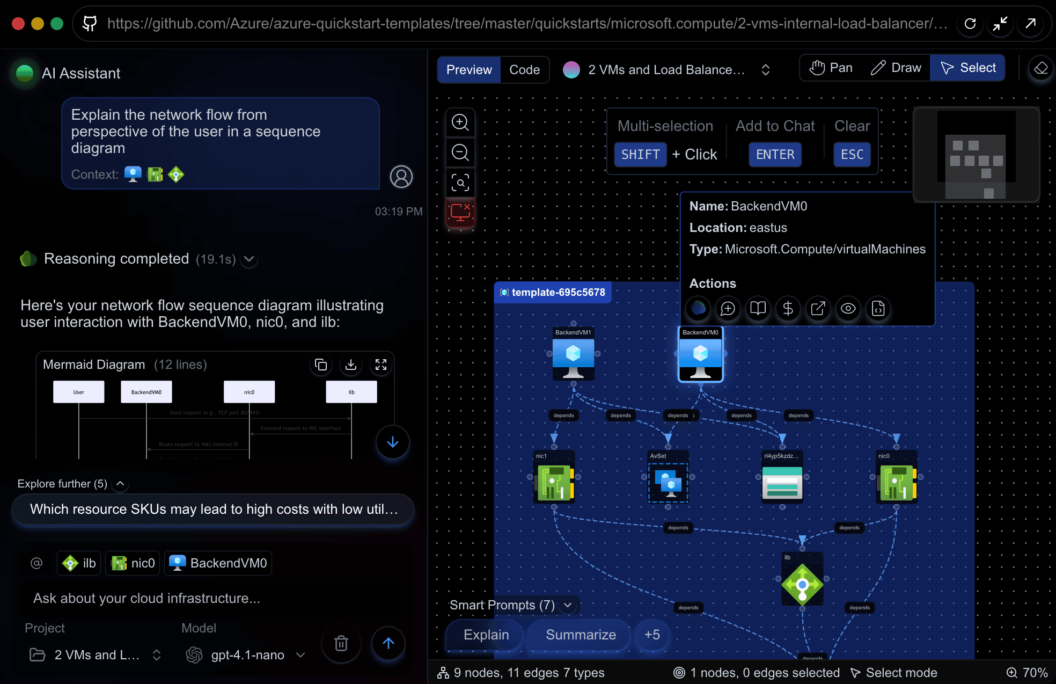Collapse the Explore further suggestions
The height and width of the screenshot is (684, 1056).
coord(121,484)
